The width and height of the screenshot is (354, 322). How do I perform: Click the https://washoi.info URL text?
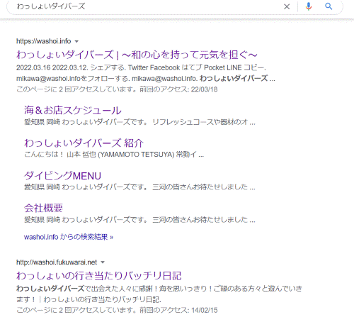(x=44, y=41)
